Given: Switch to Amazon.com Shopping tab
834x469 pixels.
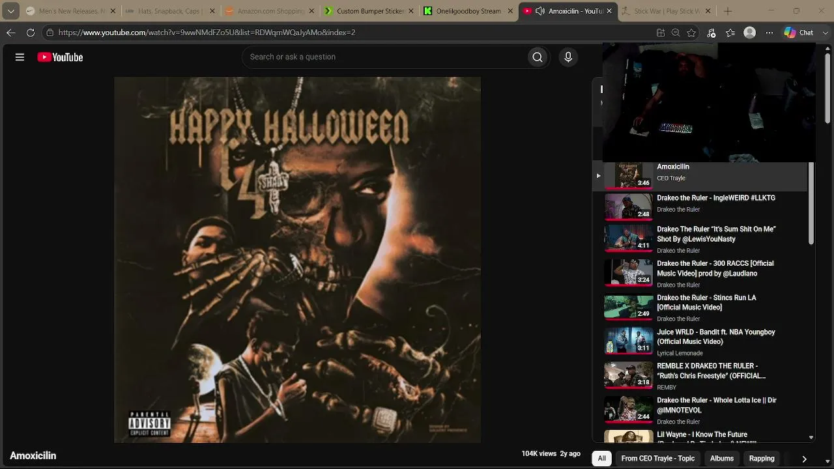Looking at the screenshot, I should pos(268,11).
